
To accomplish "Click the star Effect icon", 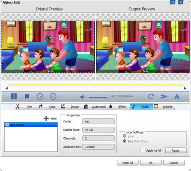I will (111, 106).
